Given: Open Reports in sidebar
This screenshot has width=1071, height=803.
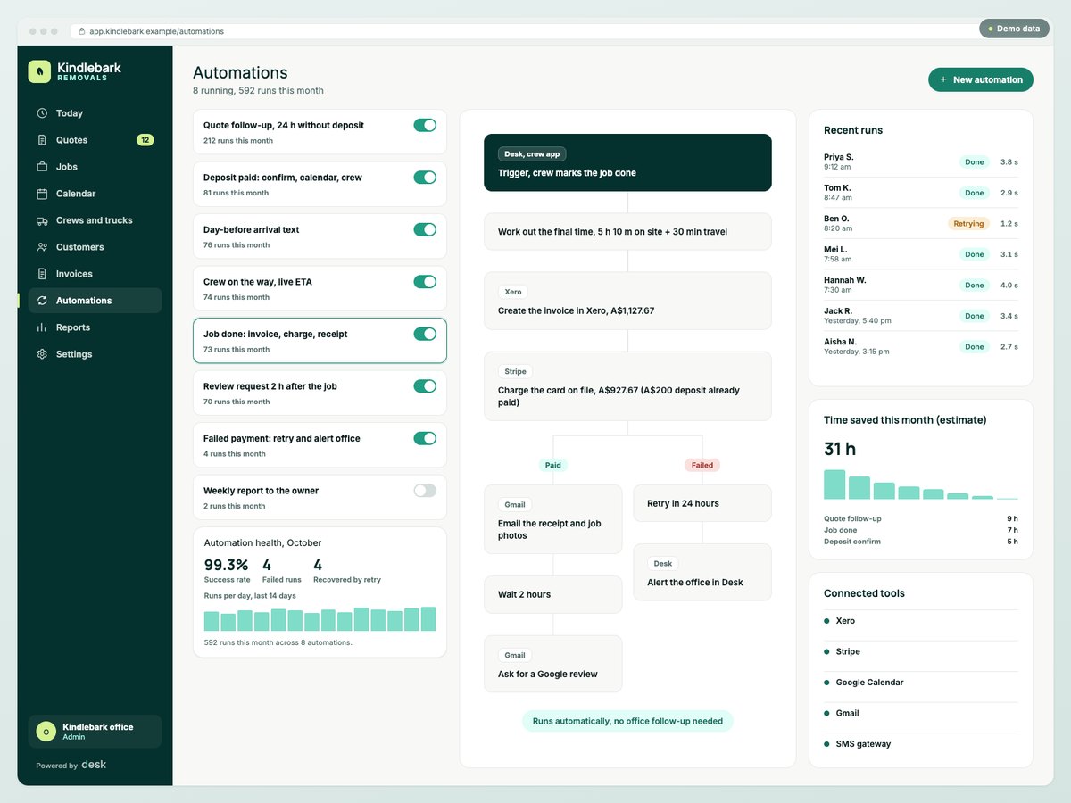Looking at the screenshot, I should pos(95,327).
